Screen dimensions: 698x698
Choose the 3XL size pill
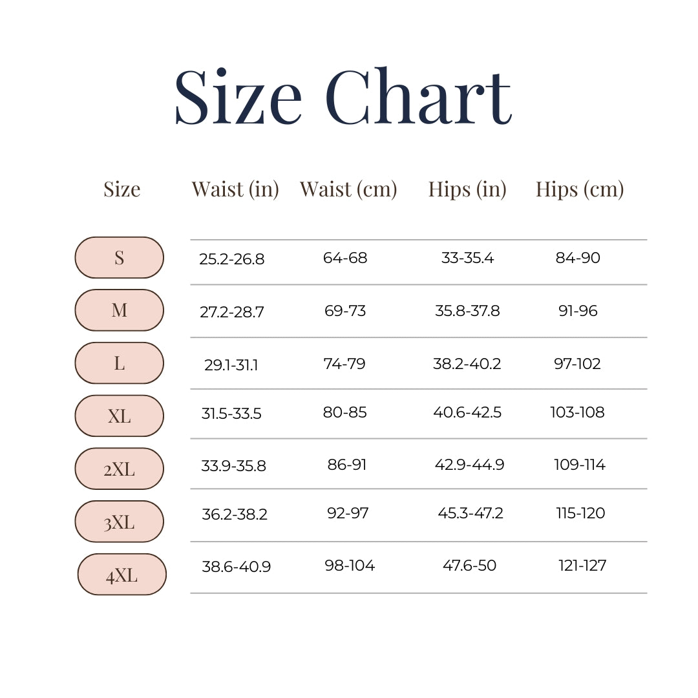click(x=120, y=522)
